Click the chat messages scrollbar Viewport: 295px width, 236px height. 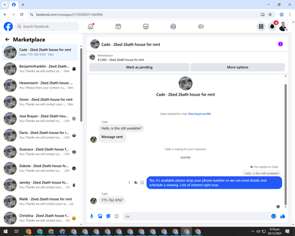coord(286,145)
